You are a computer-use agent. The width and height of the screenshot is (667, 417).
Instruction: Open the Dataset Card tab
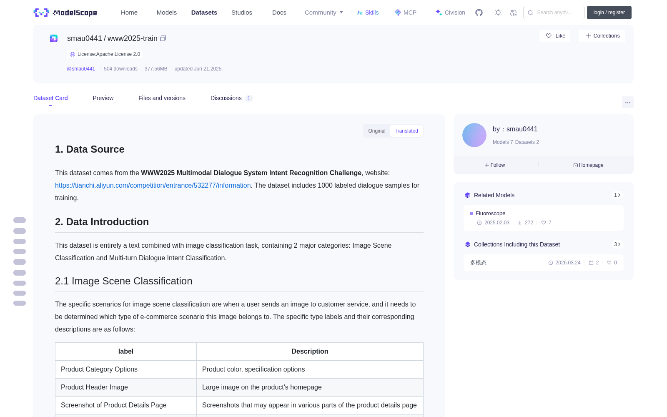(x=50, y=98)
